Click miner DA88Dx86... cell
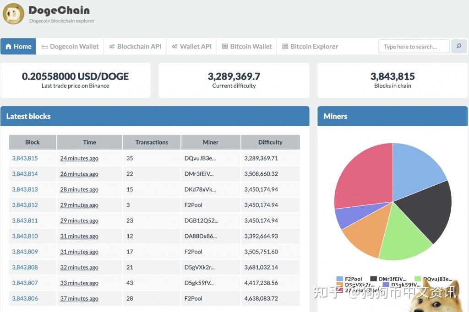This screenshot has width=469, height=312. click(201, 236)
